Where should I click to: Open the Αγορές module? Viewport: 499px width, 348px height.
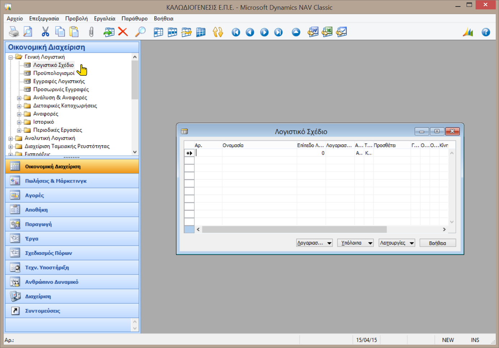tap(72, 195)
